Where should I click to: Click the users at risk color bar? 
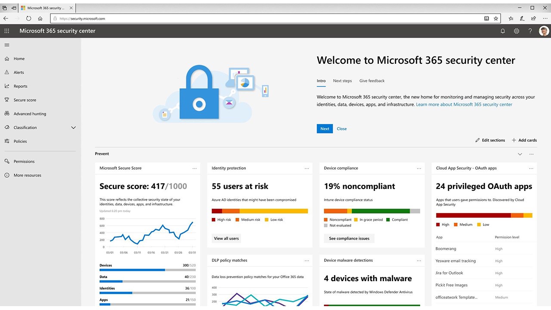pyautogui.click(x=260, y=211)
